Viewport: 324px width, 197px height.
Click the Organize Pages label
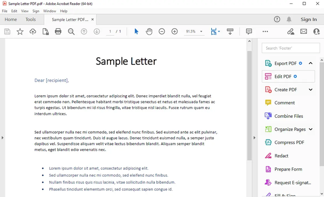290,129
